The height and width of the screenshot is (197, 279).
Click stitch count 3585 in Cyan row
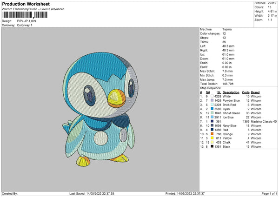218,109
